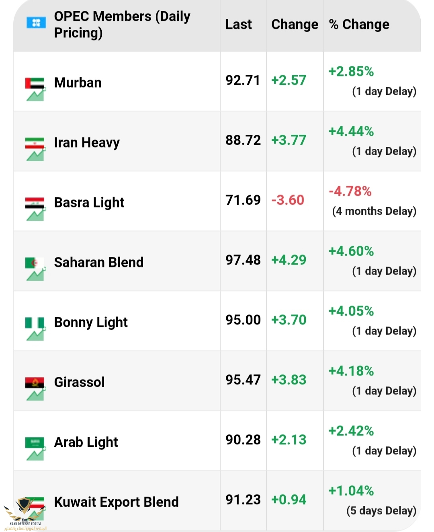Click the Last column header
Image resolution: width=434 pixels, height=532 pixels.
[x=239, y=25]
